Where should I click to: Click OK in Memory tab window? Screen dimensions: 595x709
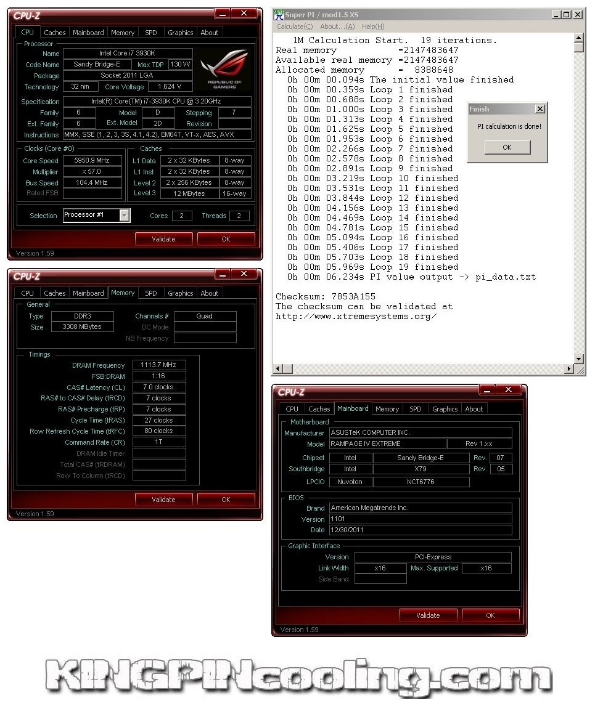point(226,500)
